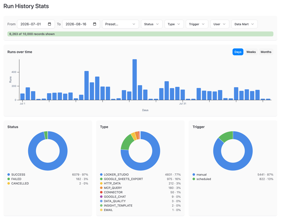
Task: Click MCP_QUERY legend color dot
Action: [x=101, y=188]
